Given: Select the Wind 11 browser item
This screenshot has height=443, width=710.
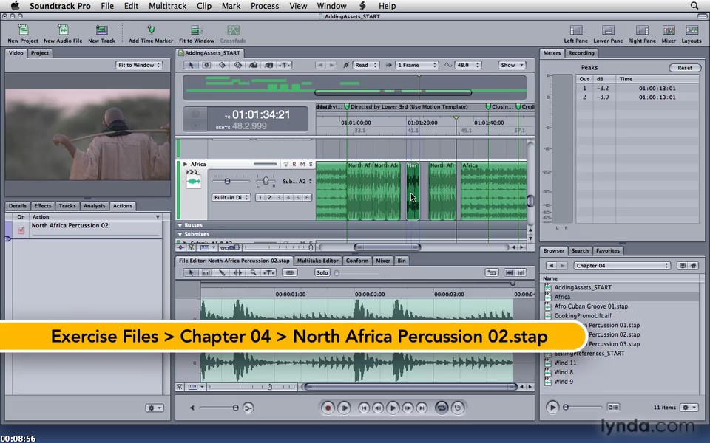Looking at the screenshot, I should tap(565, 363).
